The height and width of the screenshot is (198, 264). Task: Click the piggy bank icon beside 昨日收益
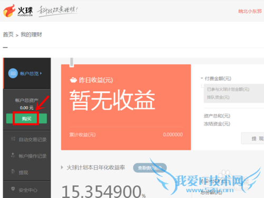point(73,80)
